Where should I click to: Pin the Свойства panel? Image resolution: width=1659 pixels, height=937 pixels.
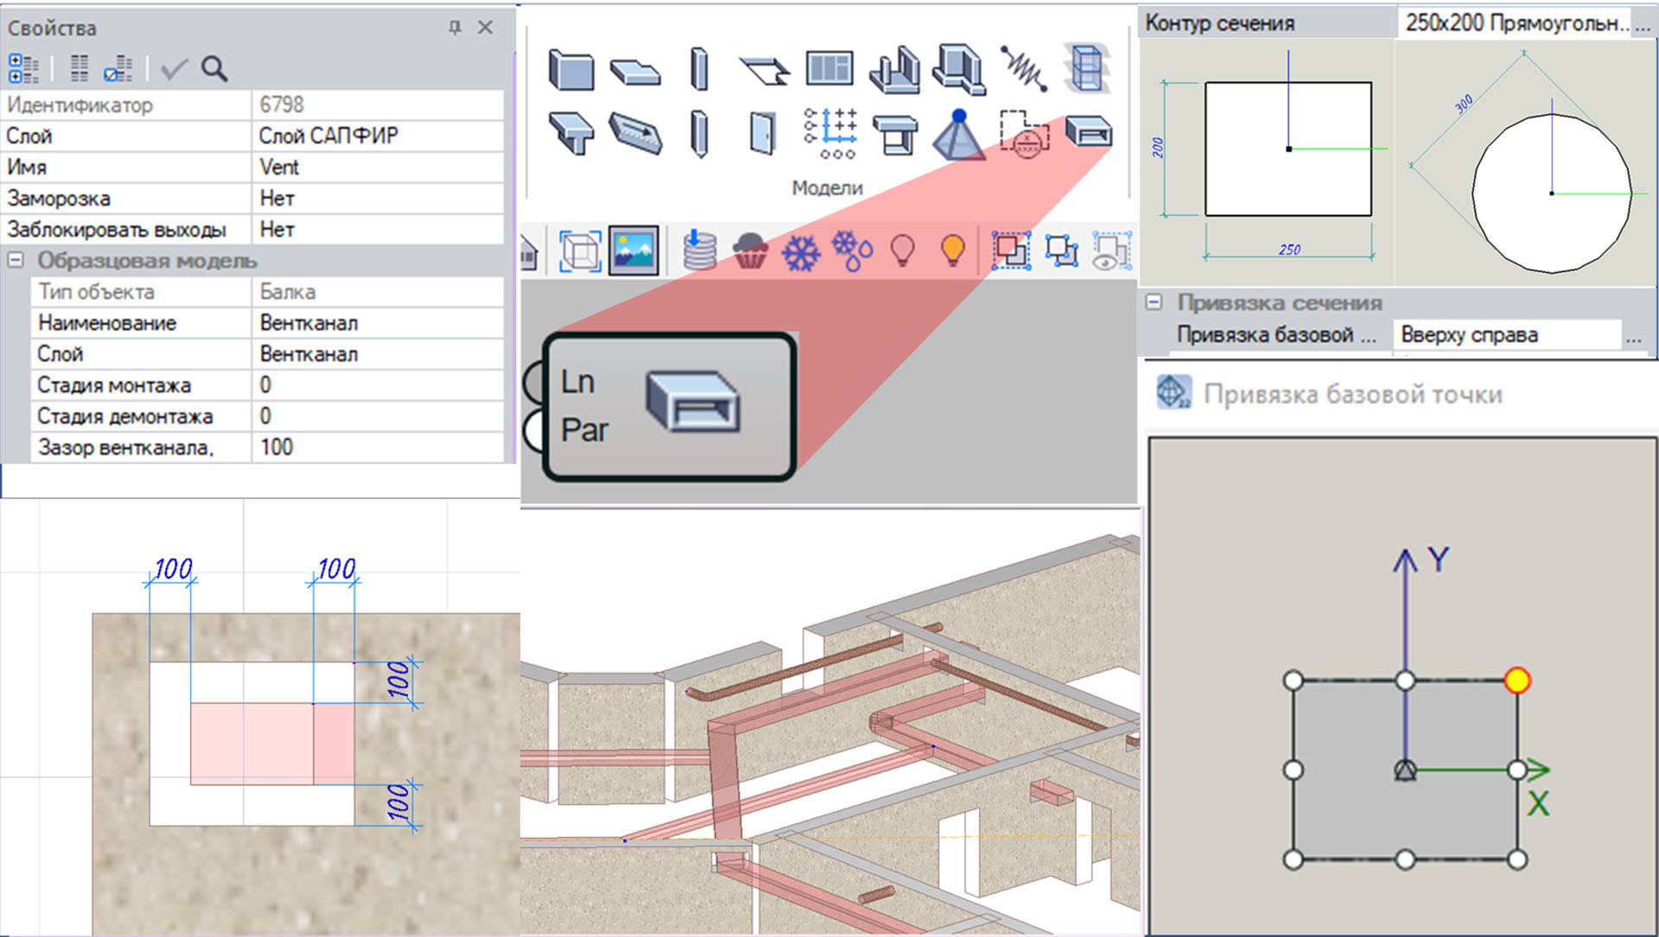tap(454, 28)
